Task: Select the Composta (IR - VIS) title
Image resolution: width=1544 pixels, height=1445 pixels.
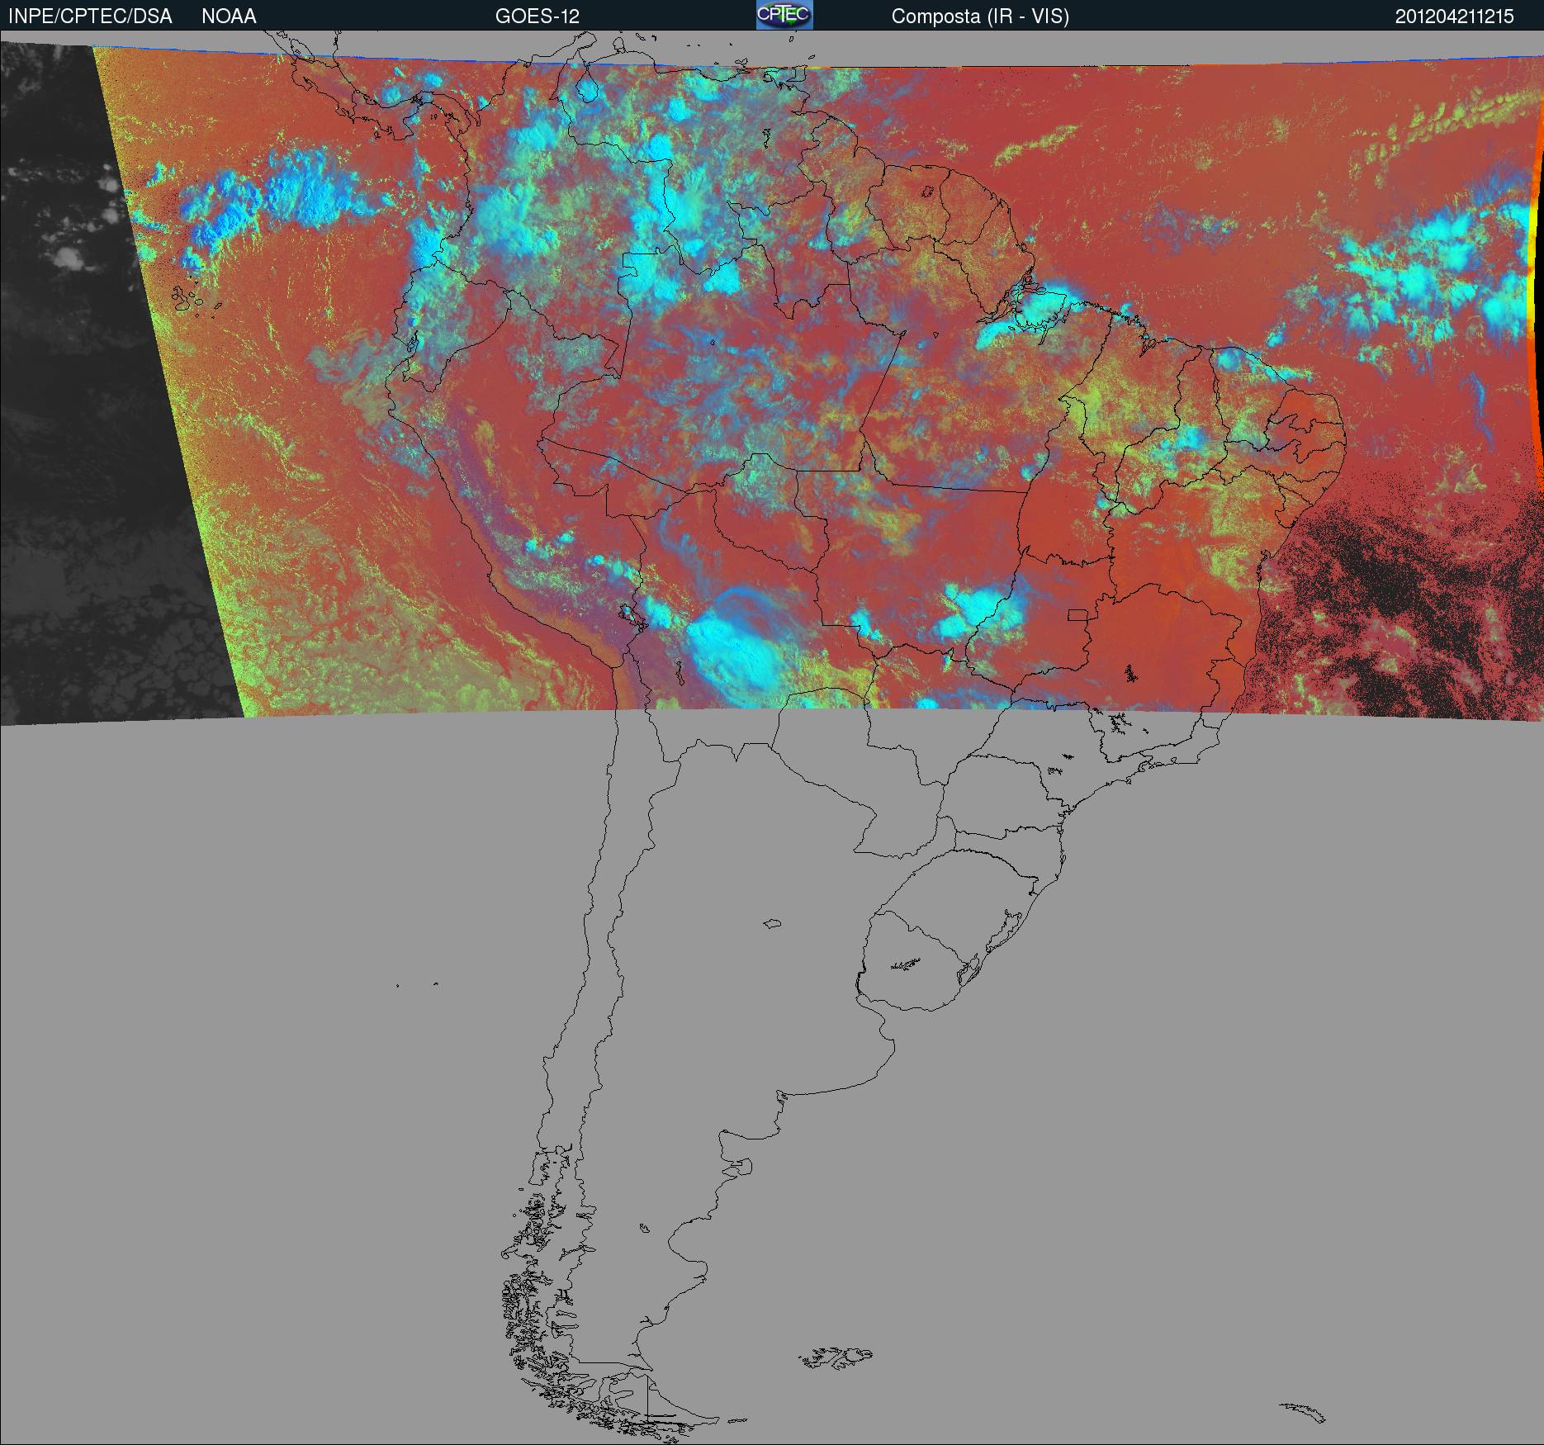Action: 980,17
